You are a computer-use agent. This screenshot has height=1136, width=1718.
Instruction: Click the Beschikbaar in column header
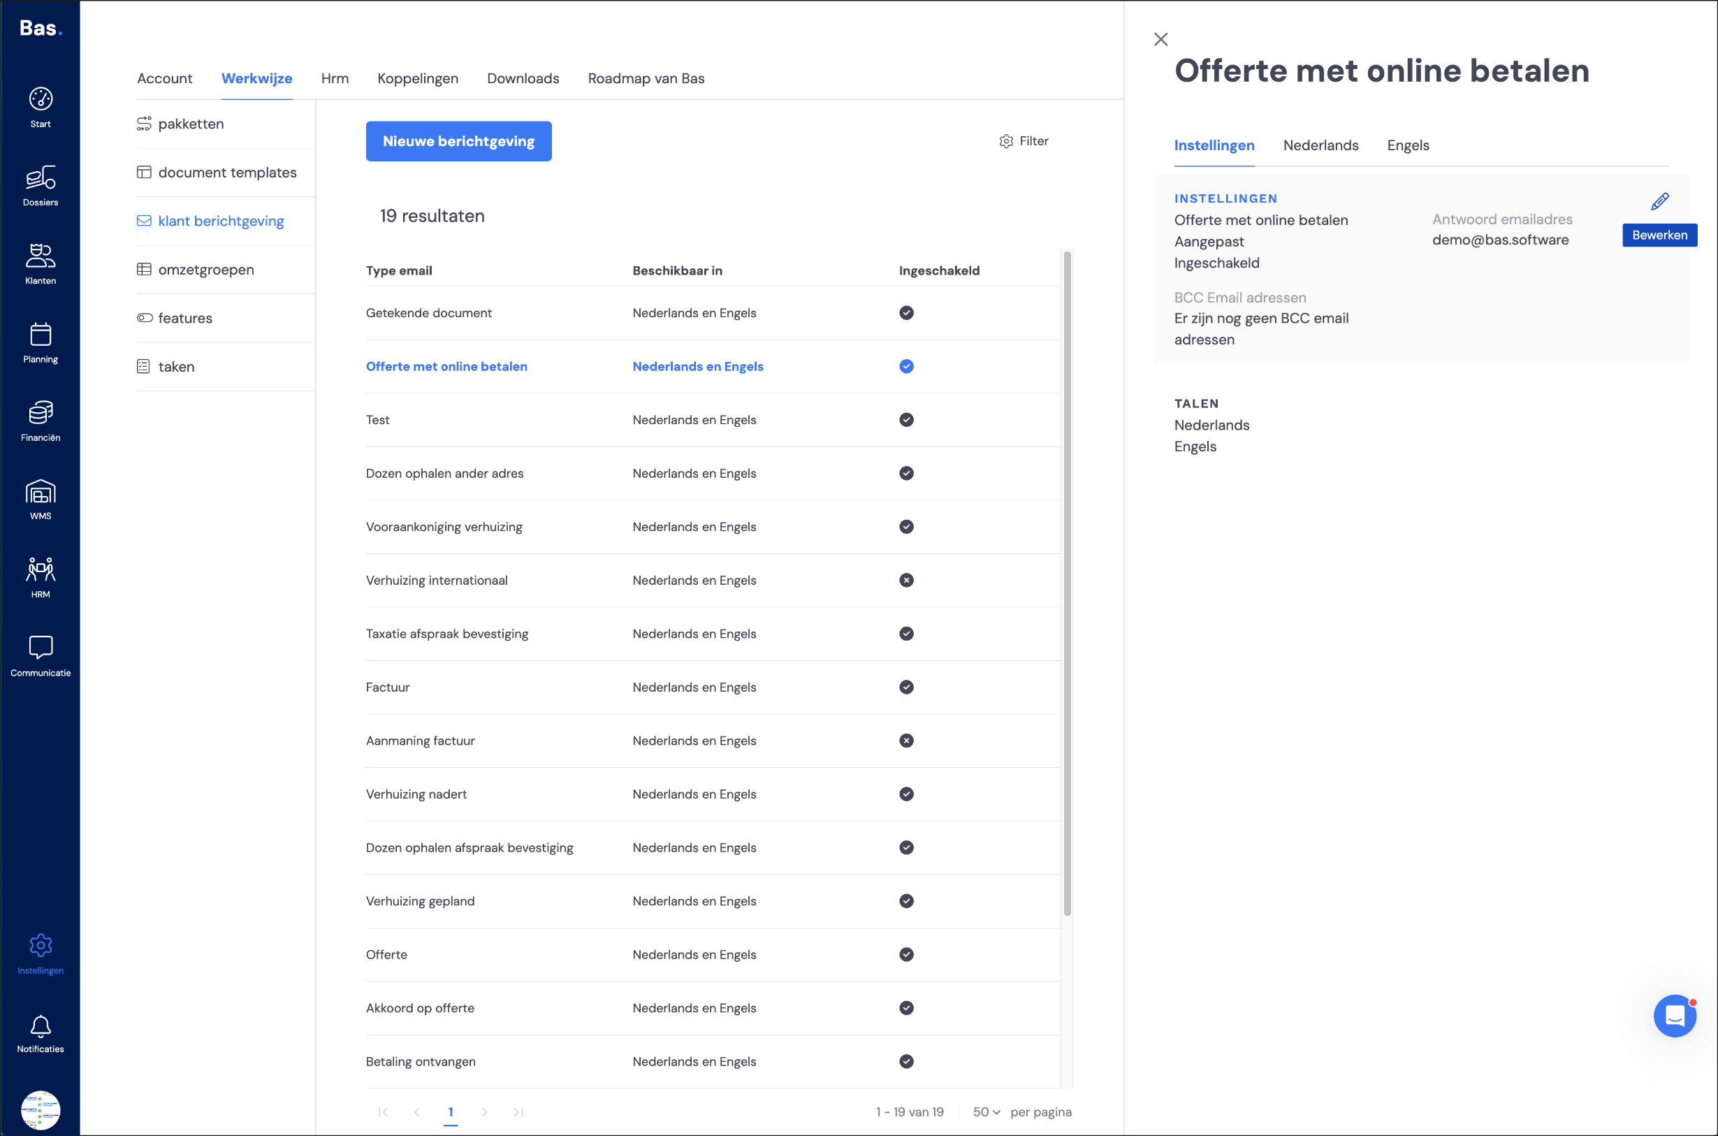(x=677, y=271)
